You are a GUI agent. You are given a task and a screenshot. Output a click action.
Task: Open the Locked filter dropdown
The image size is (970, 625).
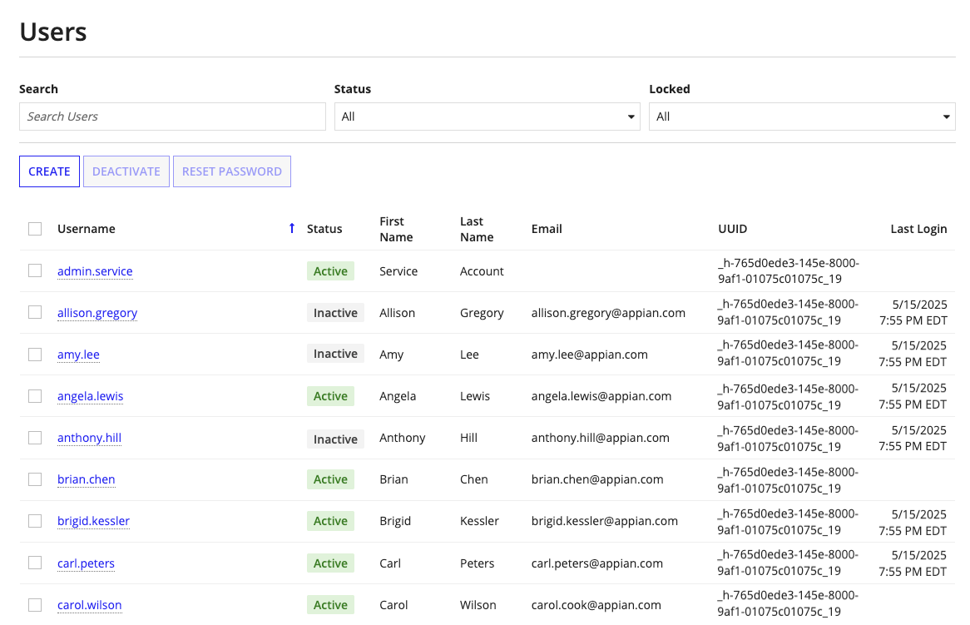[802, 117]
